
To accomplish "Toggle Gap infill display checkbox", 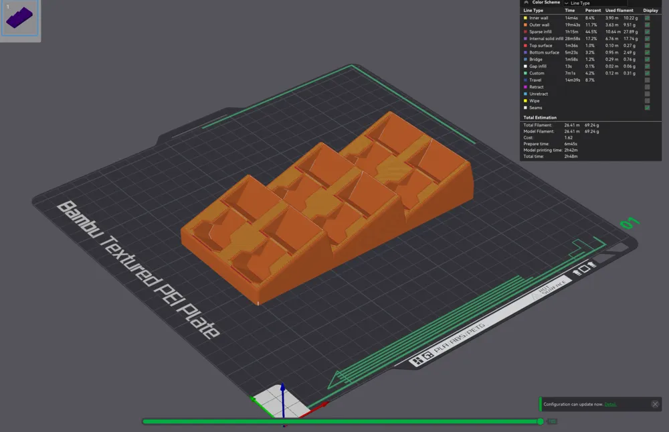I will pyautogui.click(x=647, y=66).
